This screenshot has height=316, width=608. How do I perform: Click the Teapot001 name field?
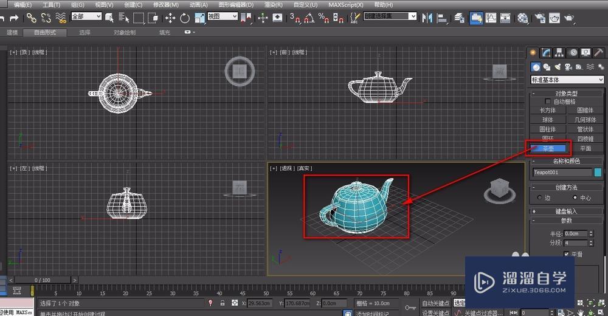point(562,172)
